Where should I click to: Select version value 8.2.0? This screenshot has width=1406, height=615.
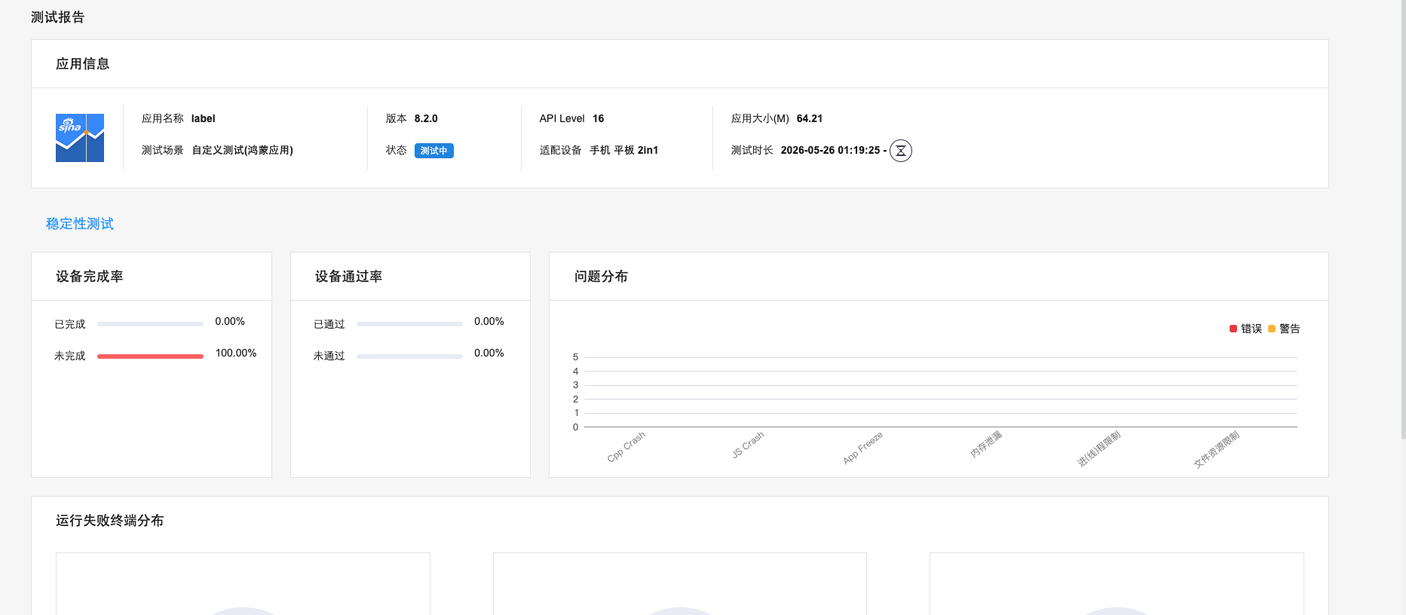click(426, 118)
